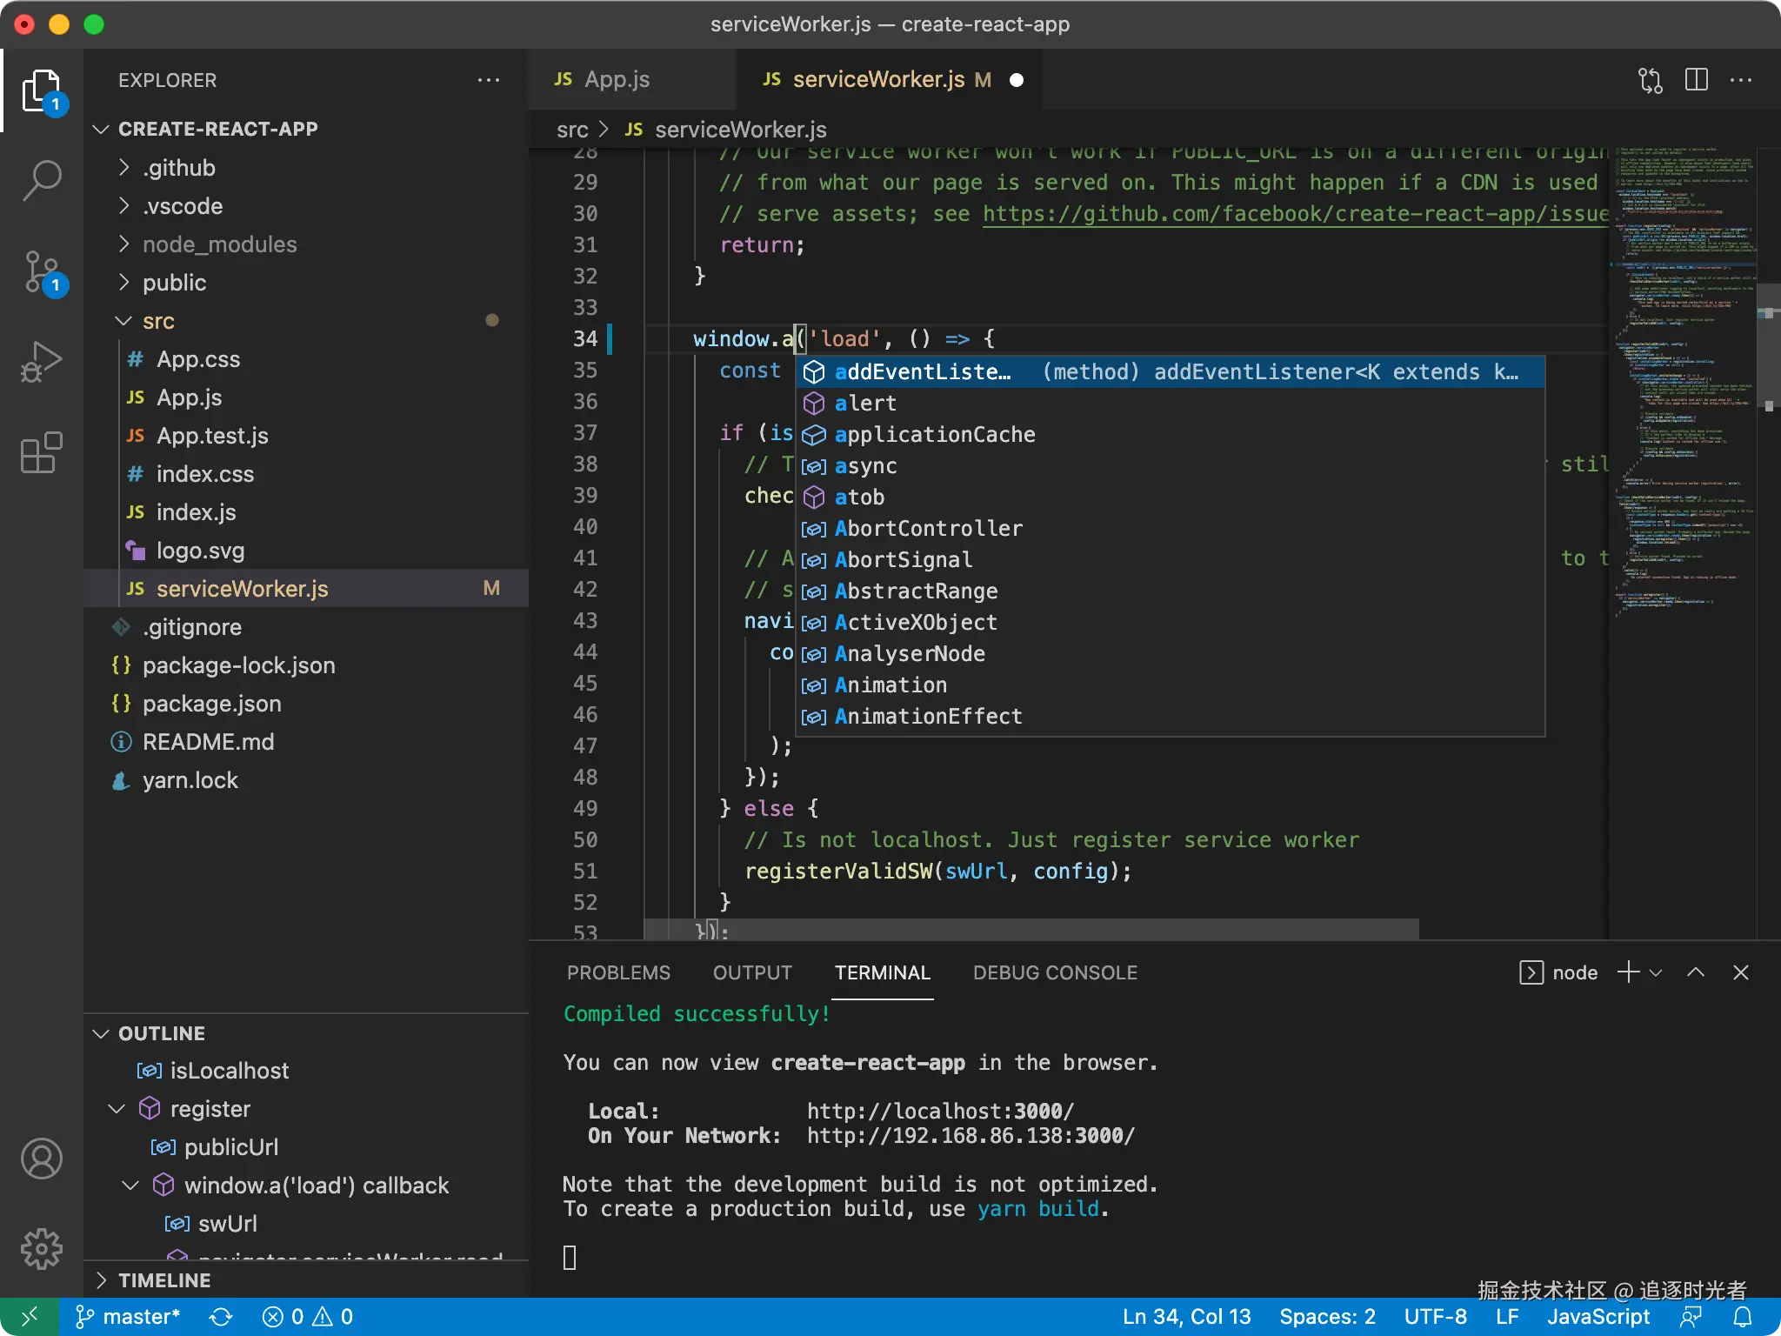Click the Open Changes compare icon
The image size is (1781, 1336).
pyautogui.click(x=1650, y=80)
